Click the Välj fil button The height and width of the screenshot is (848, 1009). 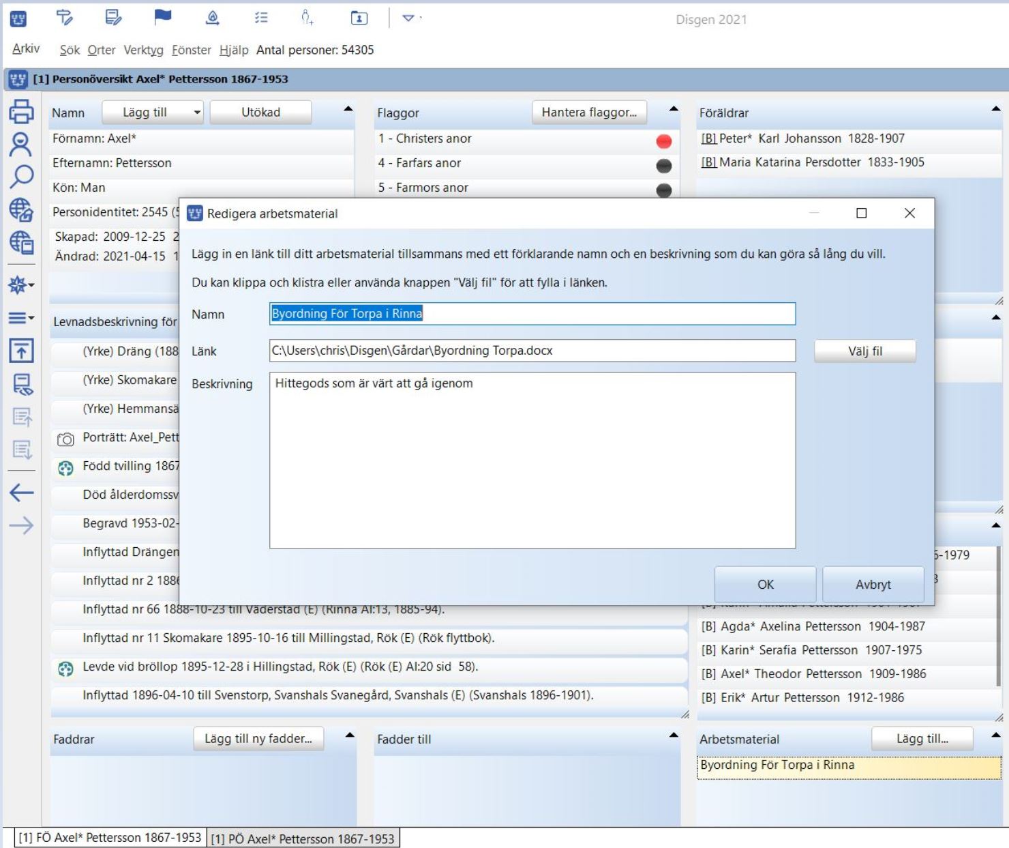pyautogui.click(x=865, y=351)
